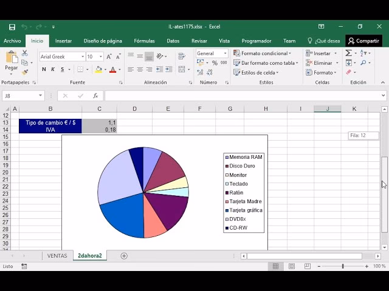Click the ¿Qué desea search box
This screenshot has width=389, height=291.
coord(323,41)
